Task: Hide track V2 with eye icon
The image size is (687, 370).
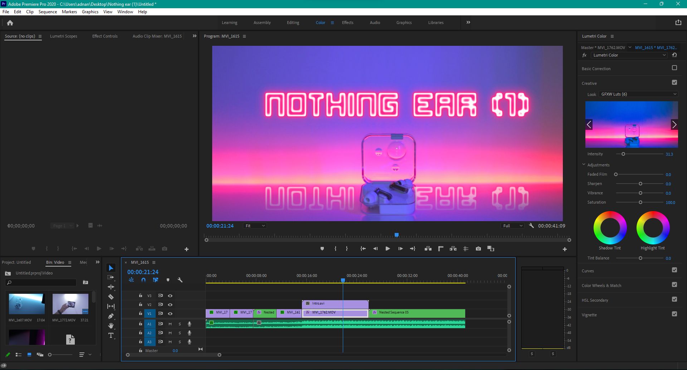Action: click(x=170, y=305)
